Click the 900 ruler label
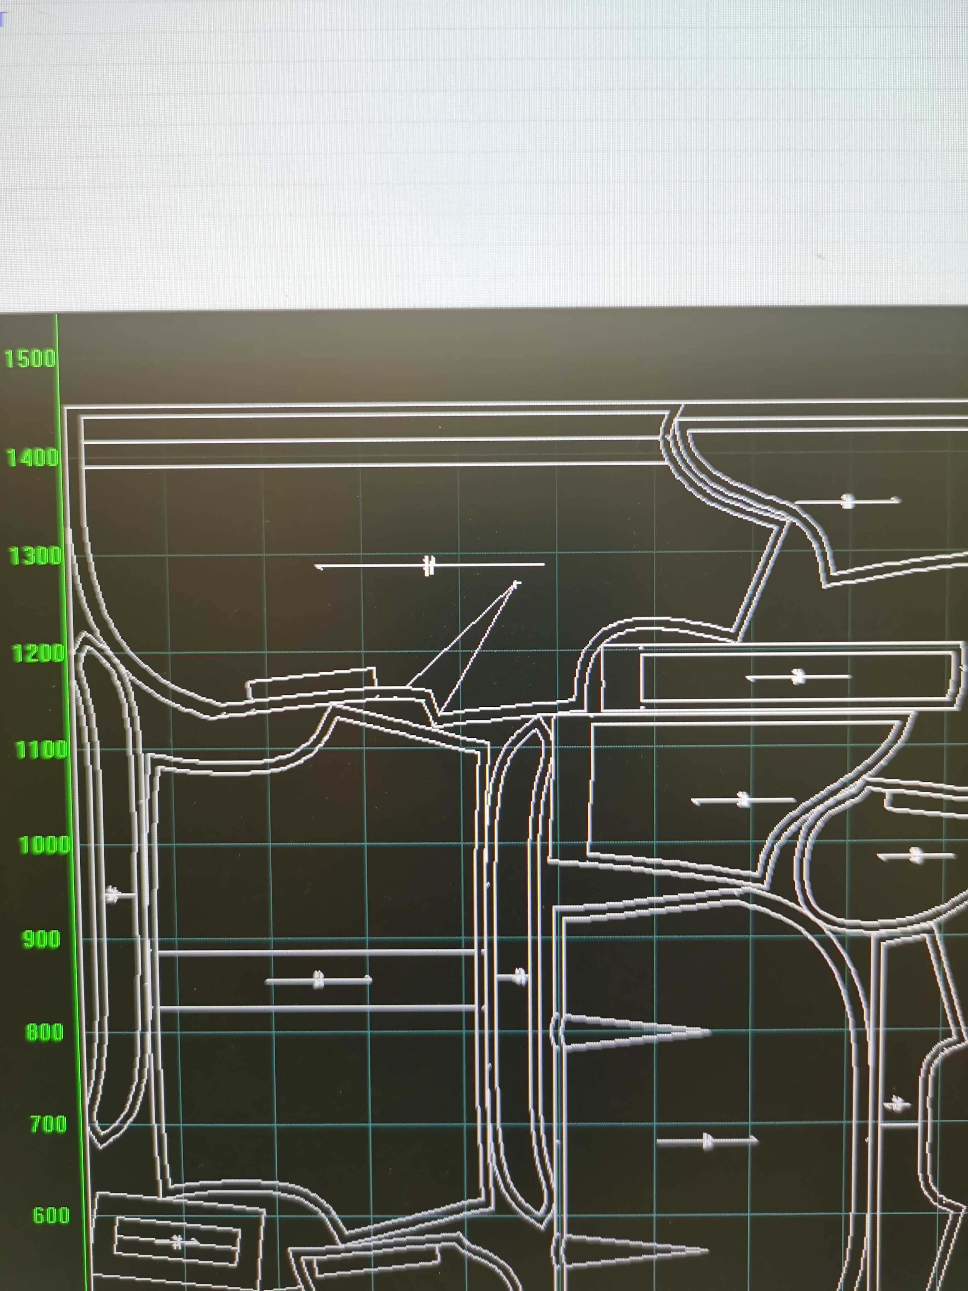968x1291 pixels. coord(41,939)
